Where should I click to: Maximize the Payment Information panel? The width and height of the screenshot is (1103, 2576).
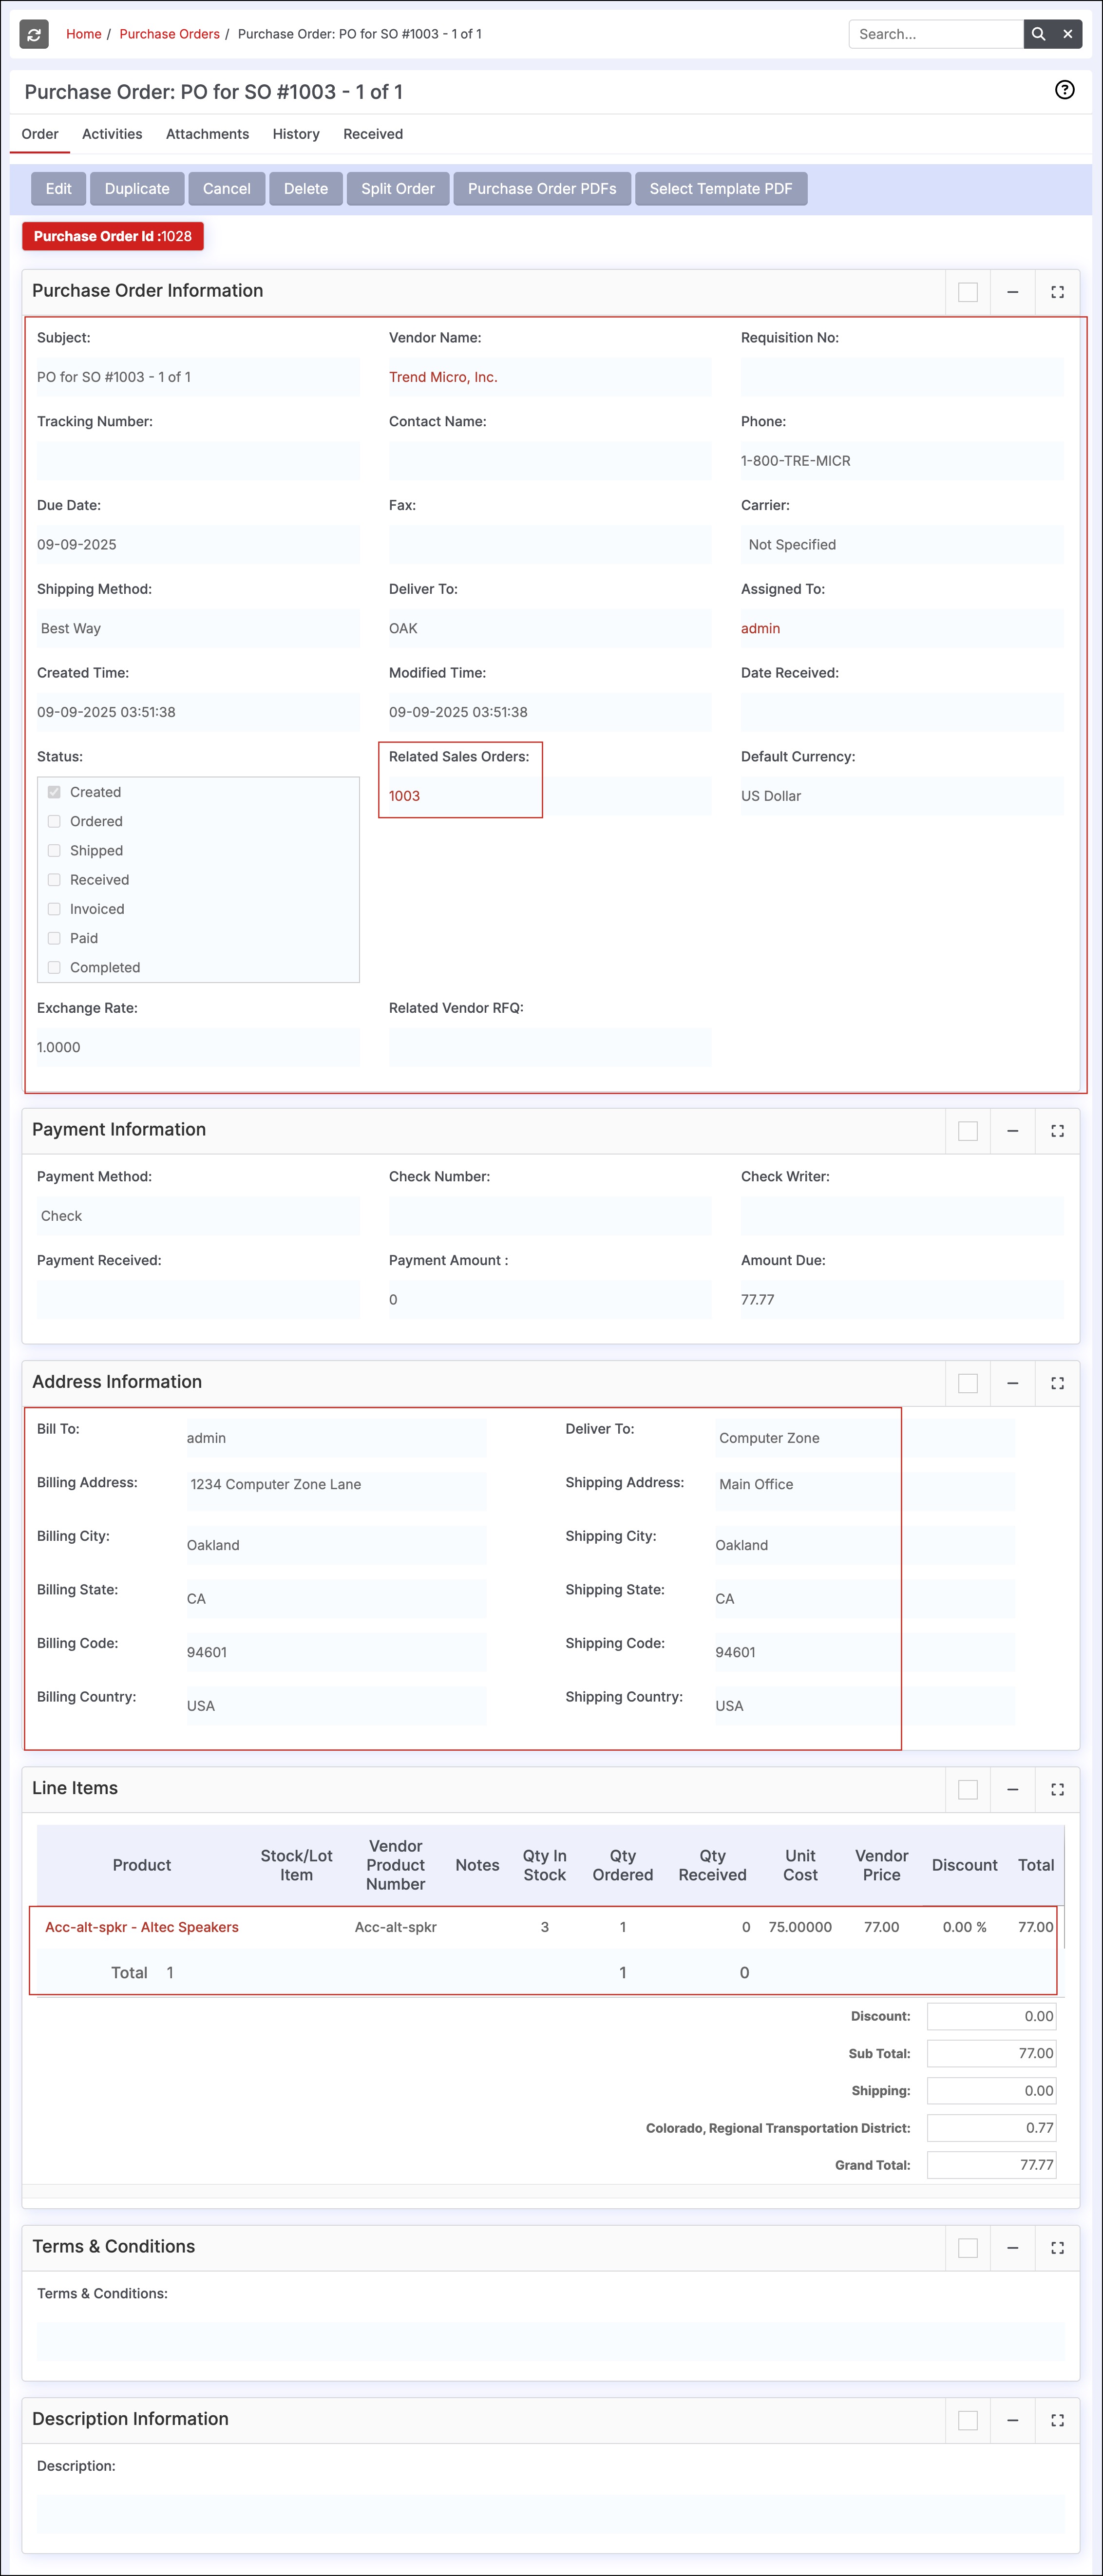point(1057,1131)
